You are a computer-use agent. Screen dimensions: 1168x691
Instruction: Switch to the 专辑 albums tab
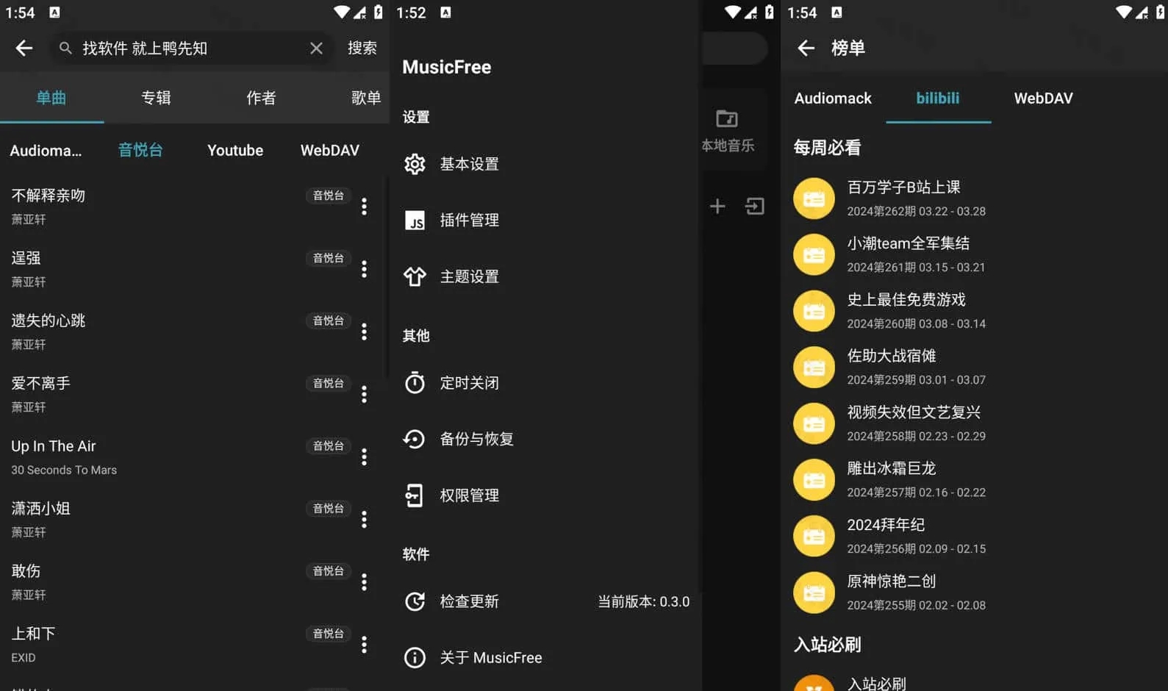pyautogui.click(x=156, y=98)
